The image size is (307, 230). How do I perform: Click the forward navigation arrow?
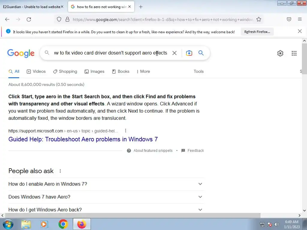coord(18,19)
